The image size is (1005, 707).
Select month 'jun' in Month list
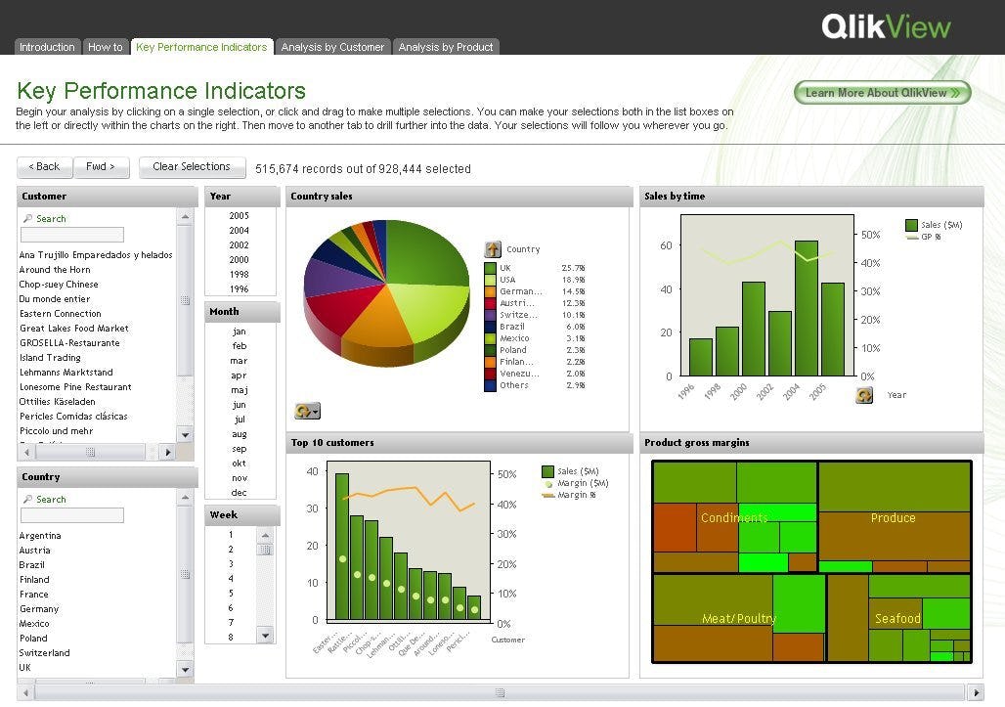(x=240, y=405)
